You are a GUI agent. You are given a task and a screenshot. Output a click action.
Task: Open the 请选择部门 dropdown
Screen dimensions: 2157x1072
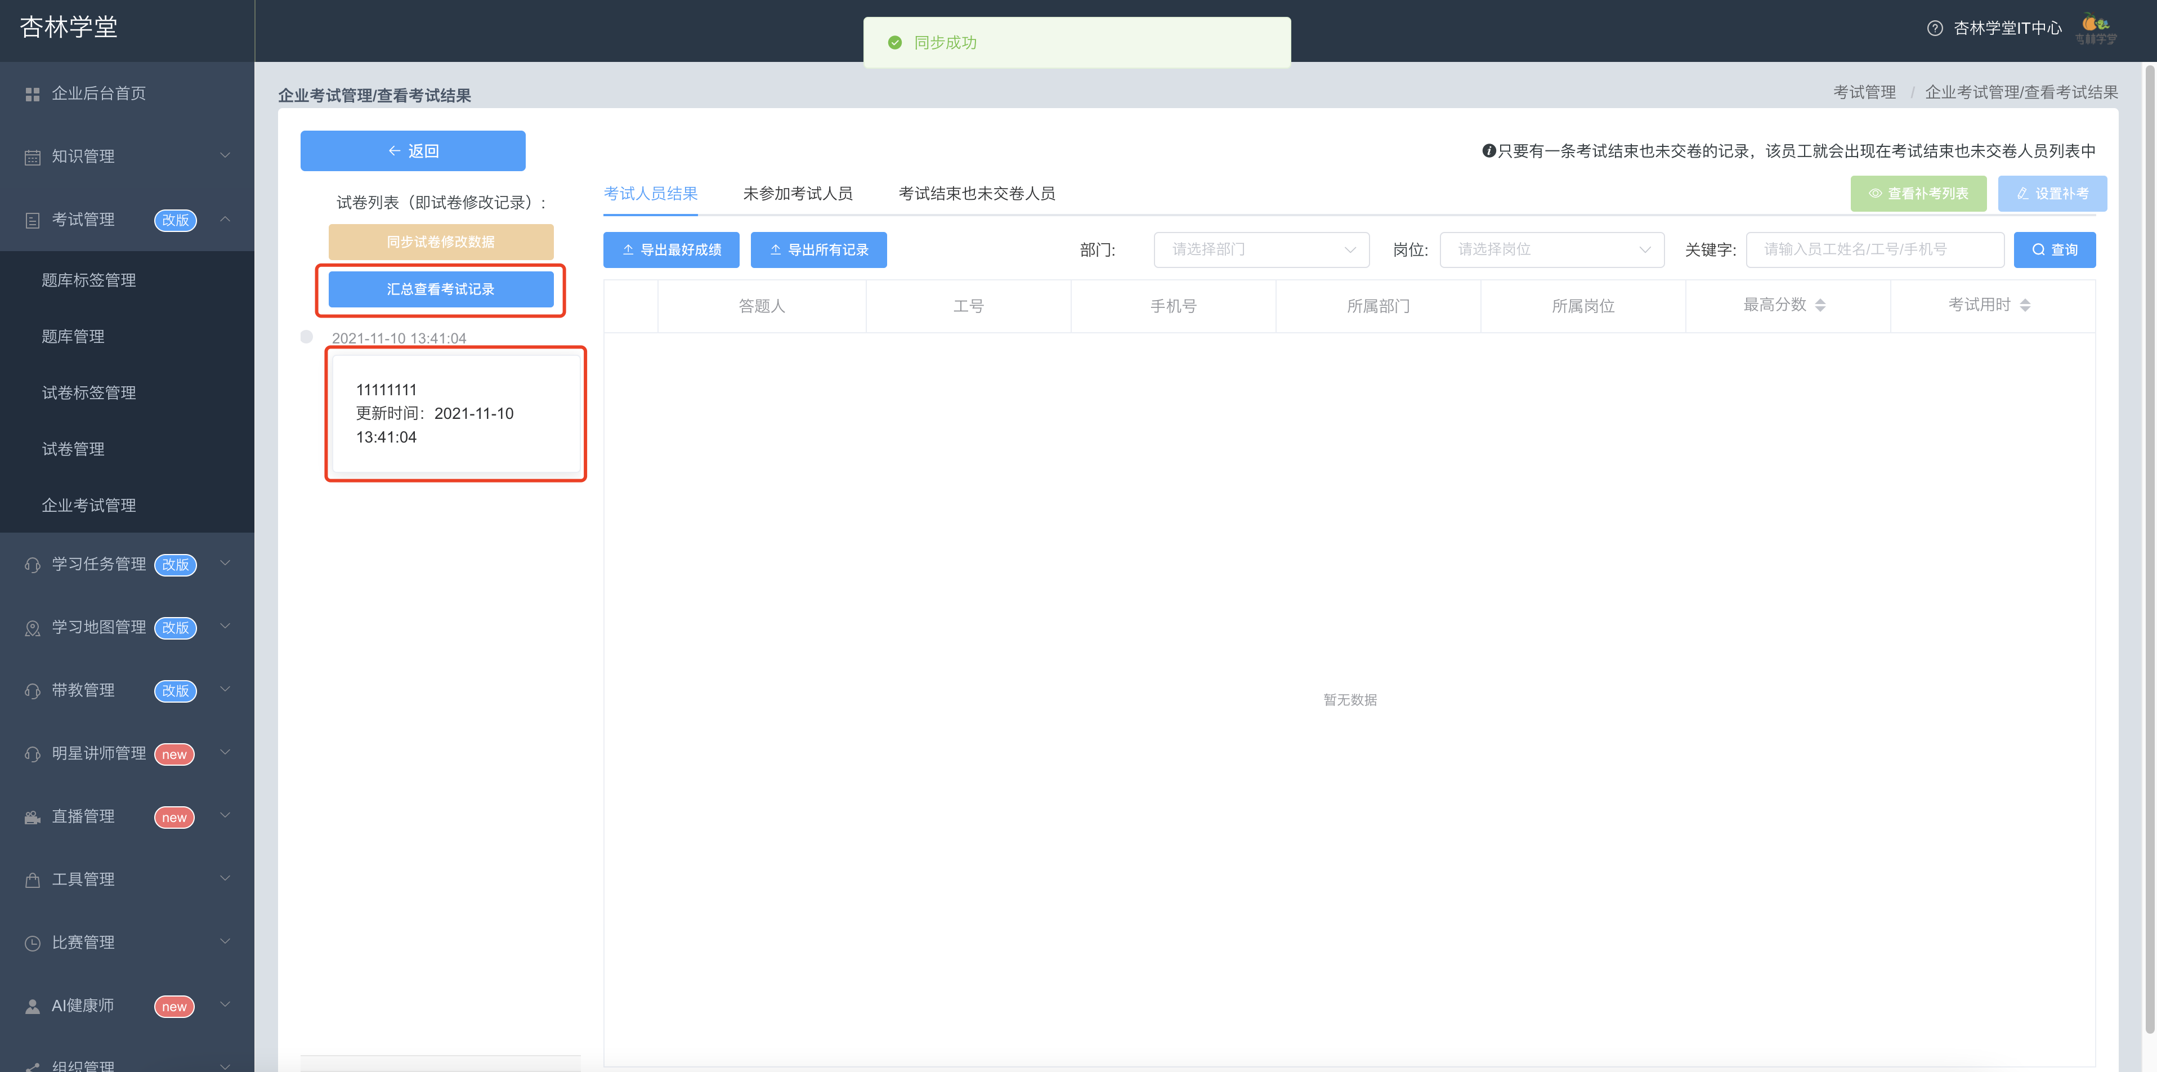tap(1261, 249)
